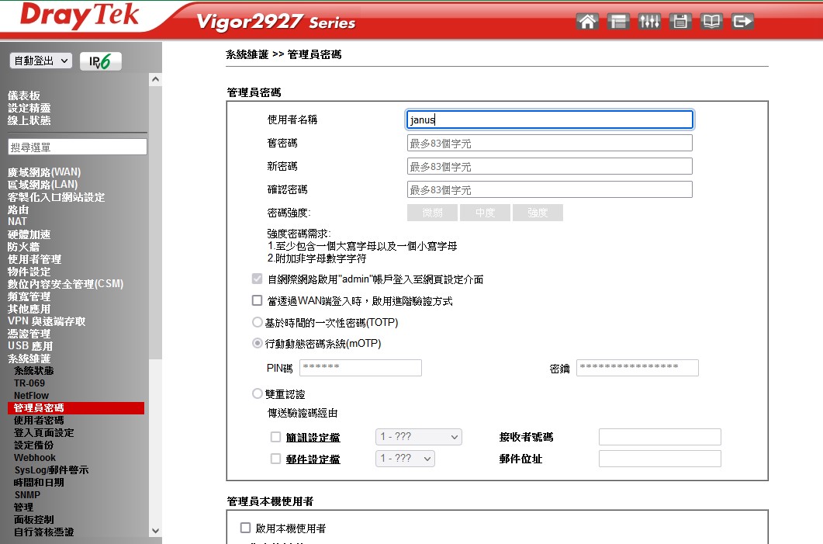Viewport: 823px width, 544px height.
Task: Enable advanced authentication for WAN login checkbox
Action: [x=258, y=300]
